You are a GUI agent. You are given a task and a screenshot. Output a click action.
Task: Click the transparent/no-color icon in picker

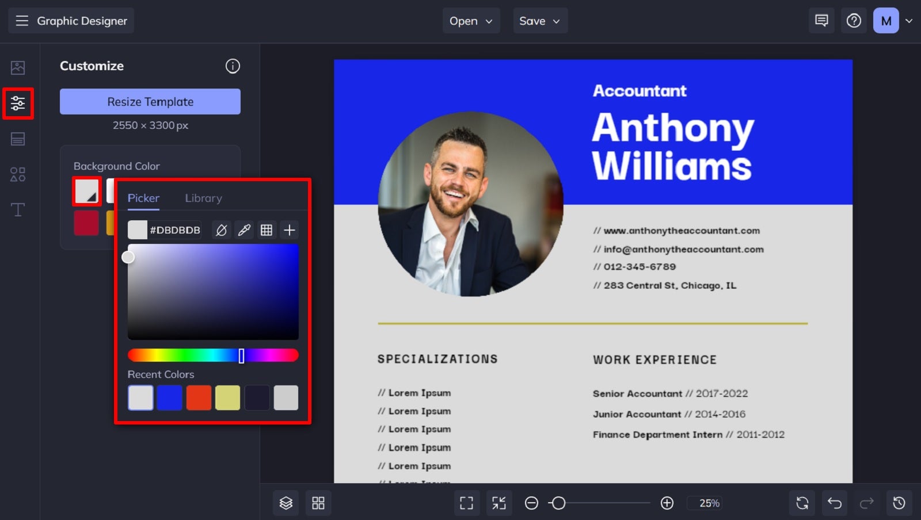pyautogui.click(x=220, y=230)
